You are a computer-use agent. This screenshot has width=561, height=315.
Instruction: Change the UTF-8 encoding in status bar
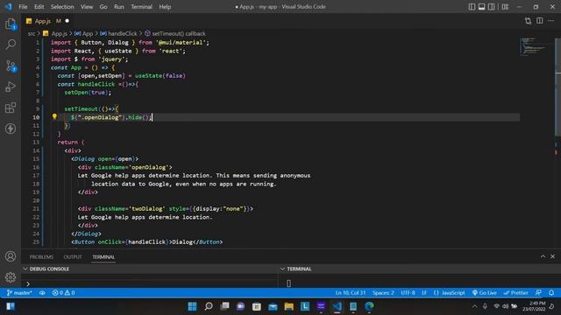408,293
